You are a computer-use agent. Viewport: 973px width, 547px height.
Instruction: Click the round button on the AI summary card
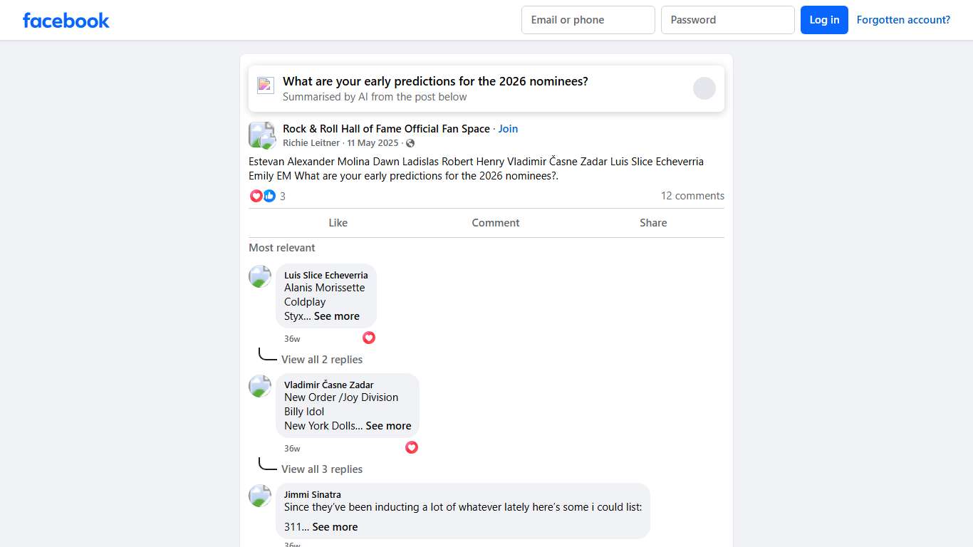click(x=704, y=88)
